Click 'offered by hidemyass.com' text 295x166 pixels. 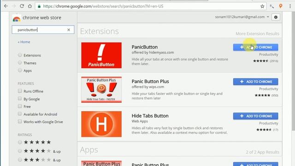point(153,53)
